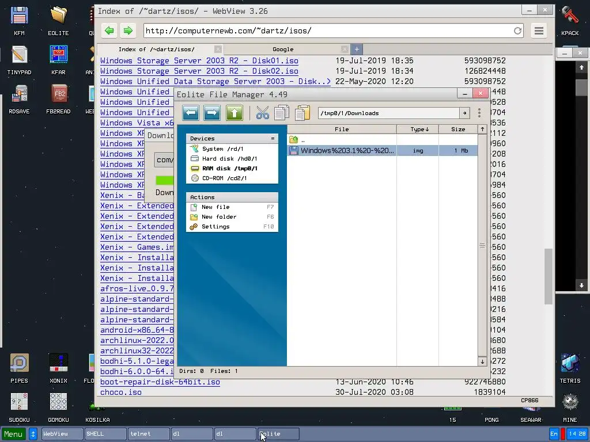The width and height of the screenshot is (590, 442).
Task: Open Windows Unified Data Storage Server link
Action: click(215, 81)
